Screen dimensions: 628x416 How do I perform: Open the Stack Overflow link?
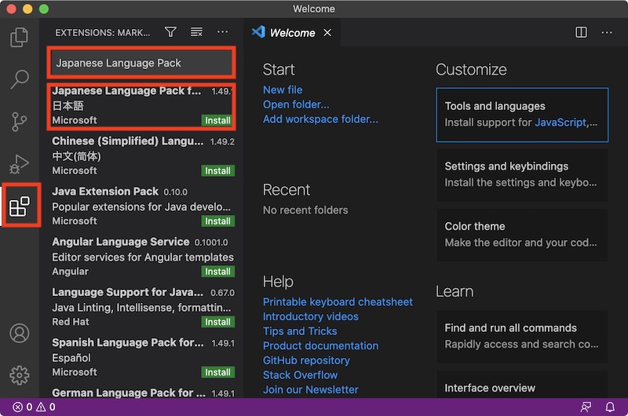tap(300, 375)
